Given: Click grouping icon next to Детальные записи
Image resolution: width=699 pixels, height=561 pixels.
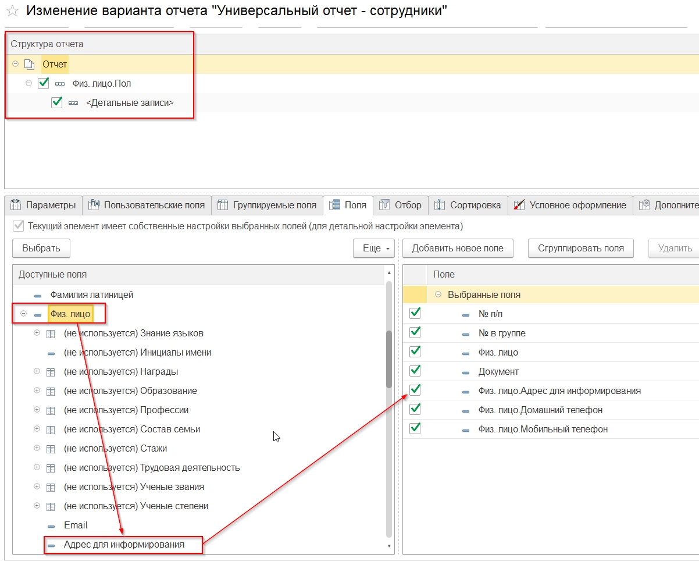Looking at the screenshot, I should pyautogui.click(x=73, y=103).
